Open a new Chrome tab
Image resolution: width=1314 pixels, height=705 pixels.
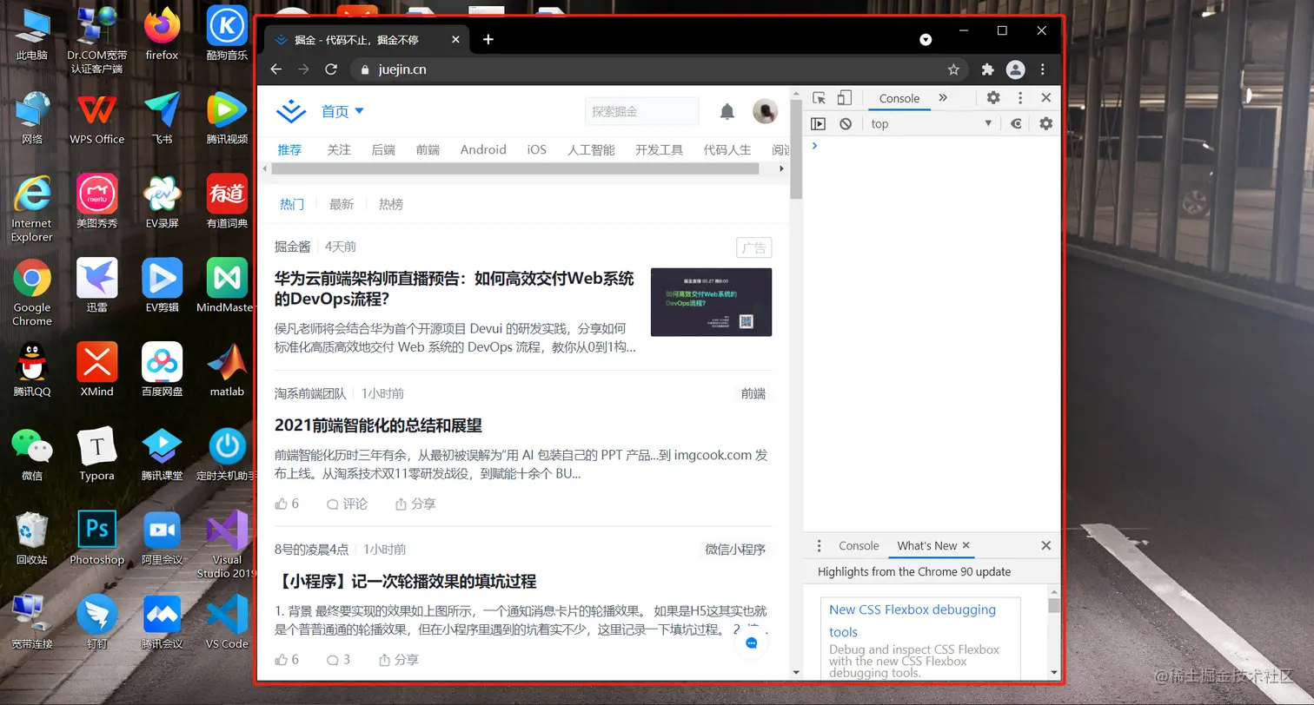click(488, 39)
